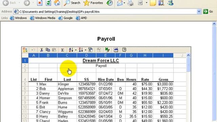Viewport: 217px width, 122px height.
Task: Open Commands and Options icon
Action: (x=116, y=50)
